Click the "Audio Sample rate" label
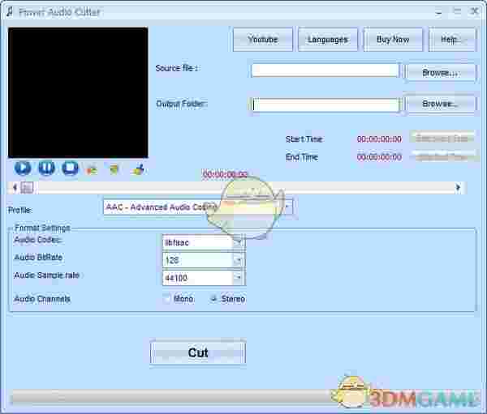 pos(46,275)
